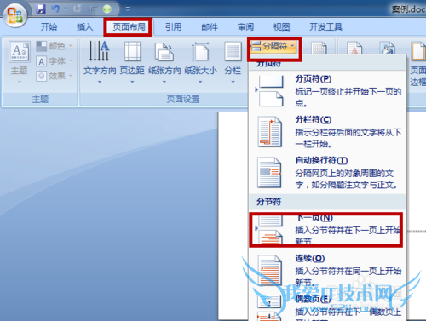Open the 主题 themes gallery
This screenshot has height=321, width=426.
coord(20,62)
